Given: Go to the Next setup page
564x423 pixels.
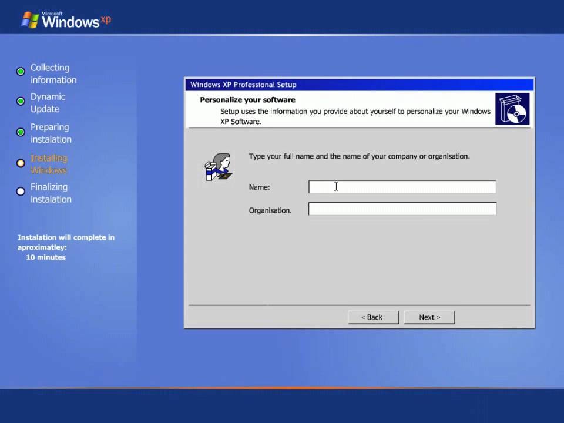Looking at the screenshot, I should tap(429, 317).
